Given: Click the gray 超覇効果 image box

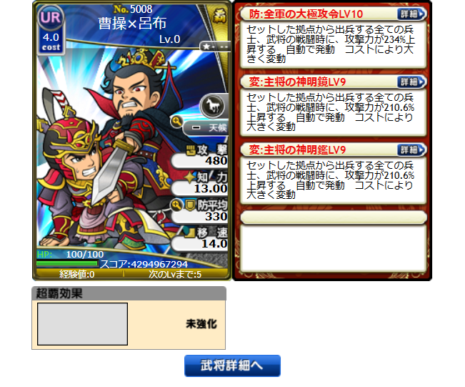Looking at the screenshot, I should point(82,324).
